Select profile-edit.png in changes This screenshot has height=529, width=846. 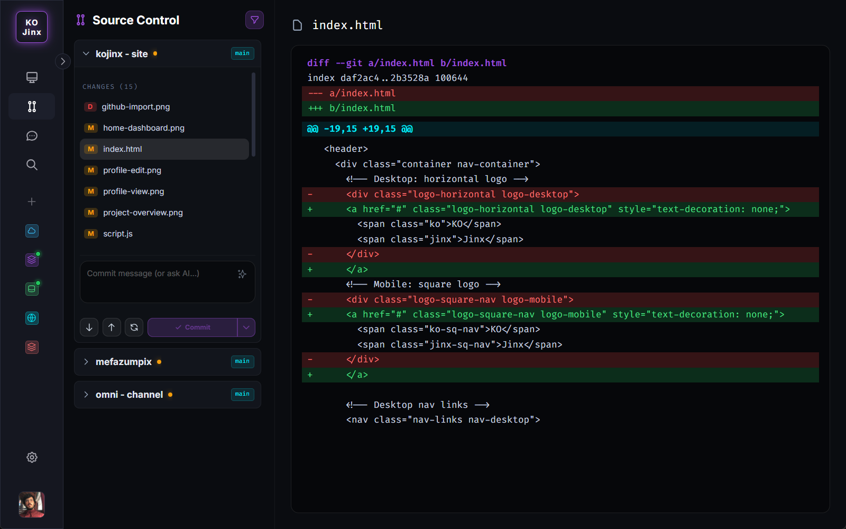pyautogui.click(x=164, y=170)
